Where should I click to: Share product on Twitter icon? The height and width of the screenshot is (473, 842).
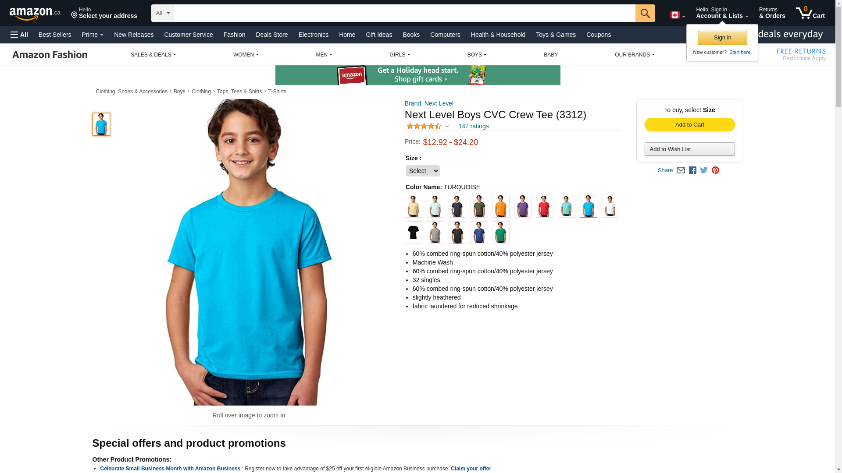coord(704,170)
